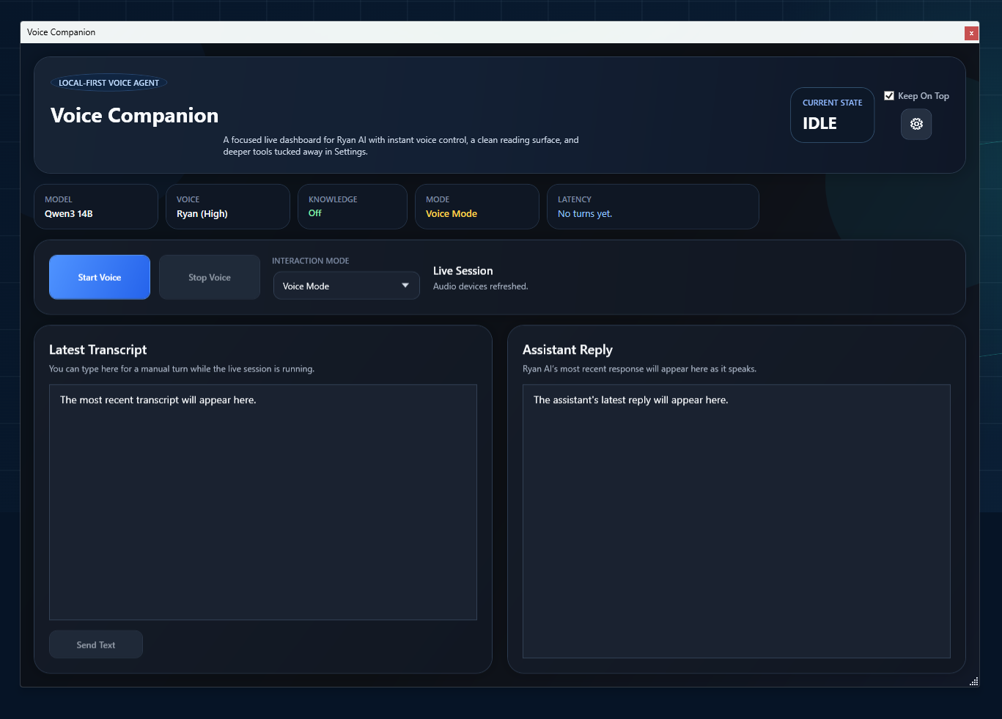
Task: Click the Send Text button
Action: pyautogui.click(x=96, y=645)
